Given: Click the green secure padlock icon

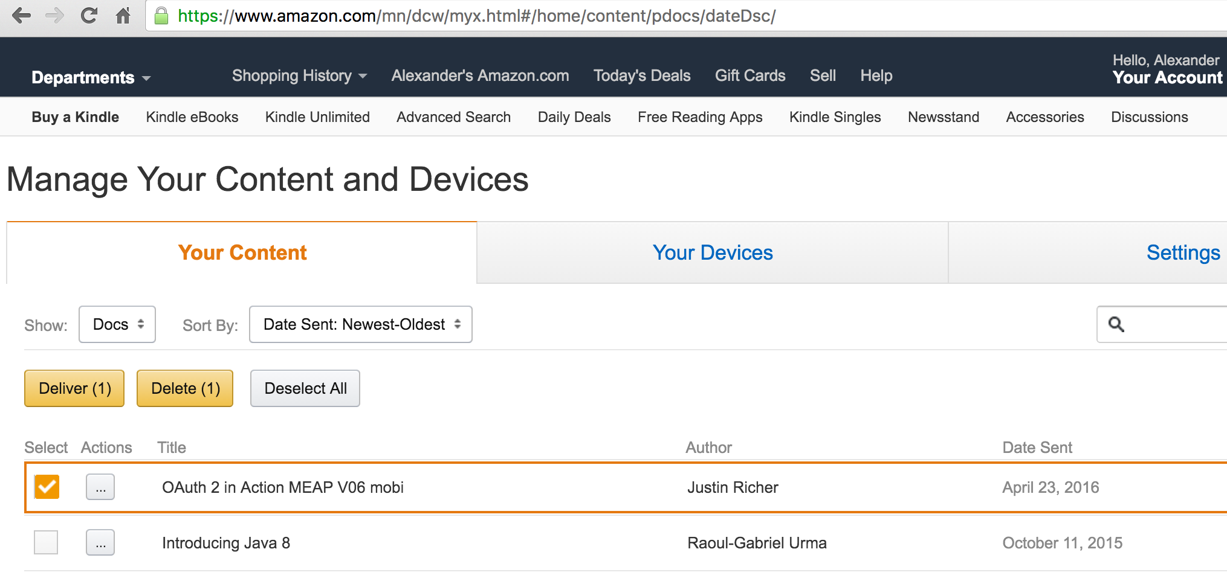Looking at the screenshot, I should [161, 16].
